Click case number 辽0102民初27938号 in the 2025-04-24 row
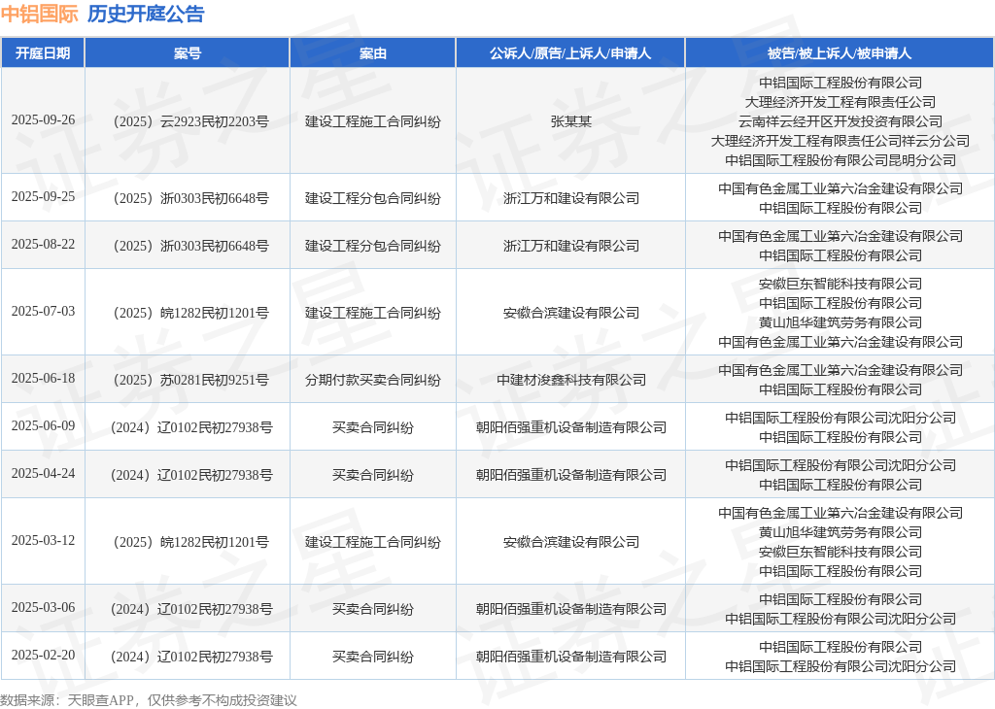The image size is (995, 709). click(191, 476)
